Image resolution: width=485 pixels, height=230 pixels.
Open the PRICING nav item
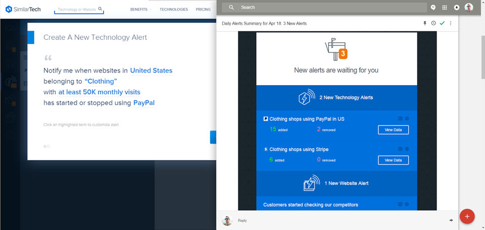[x=203, y=9]
